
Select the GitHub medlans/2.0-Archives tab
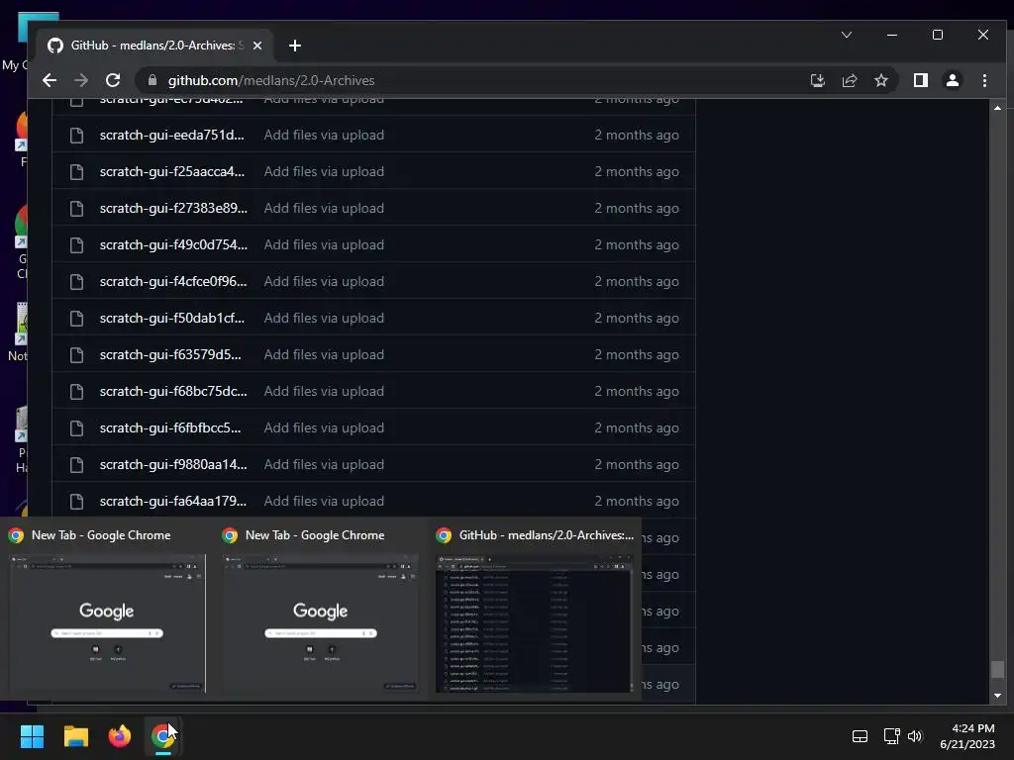pyautogui.click(x=153, y=46)
